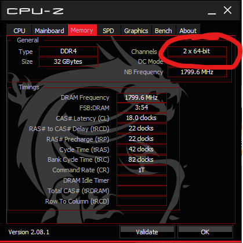Click the memory Type field showing DDR4
This screenshot has height=243, width=243.
tap(68, 51)
